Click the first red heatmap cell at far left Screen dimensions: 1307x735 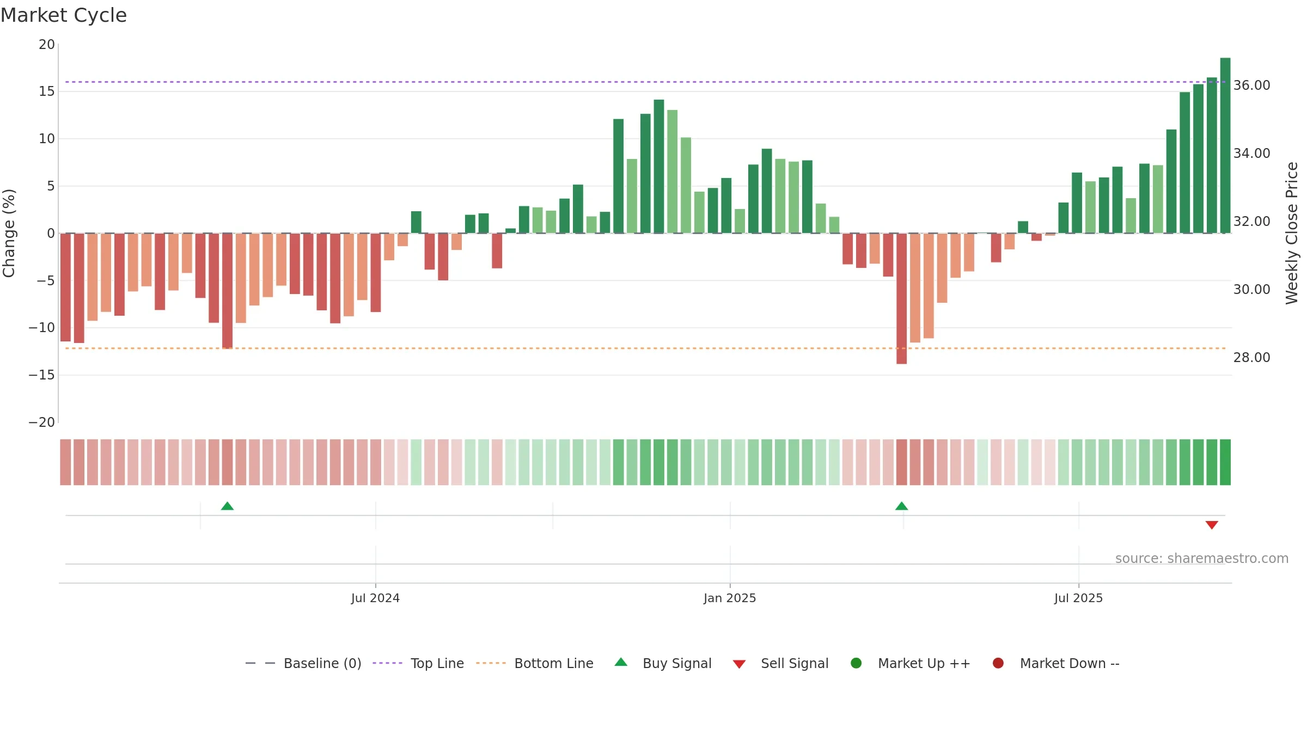click(x=65, y=462)
